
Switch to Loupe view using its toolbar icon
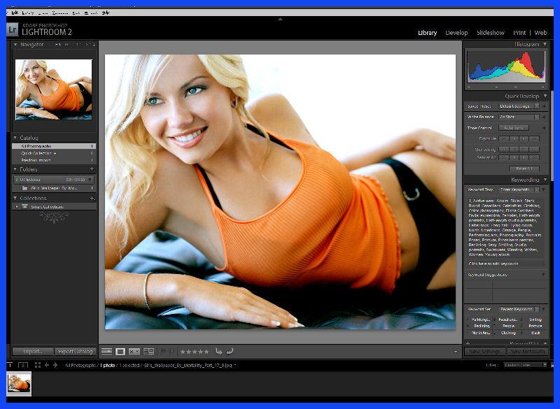point(119,353)
